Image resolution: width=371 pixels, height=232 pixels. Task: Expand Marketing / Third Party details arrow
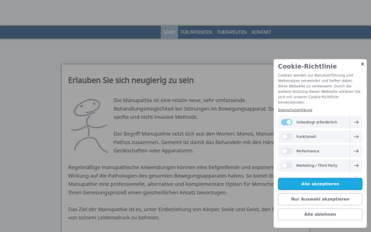356,165
